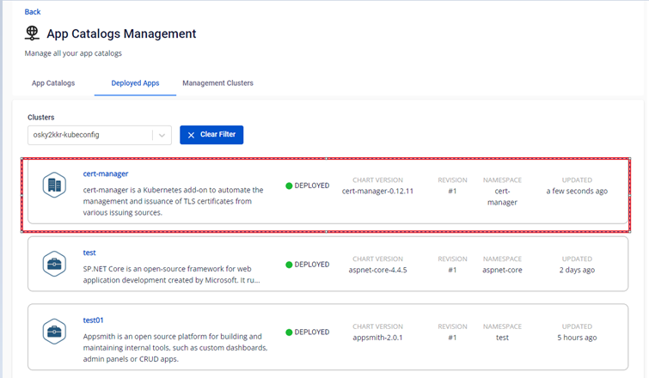Go Back using the Back link
649x378 pixels.
[33, 11]
